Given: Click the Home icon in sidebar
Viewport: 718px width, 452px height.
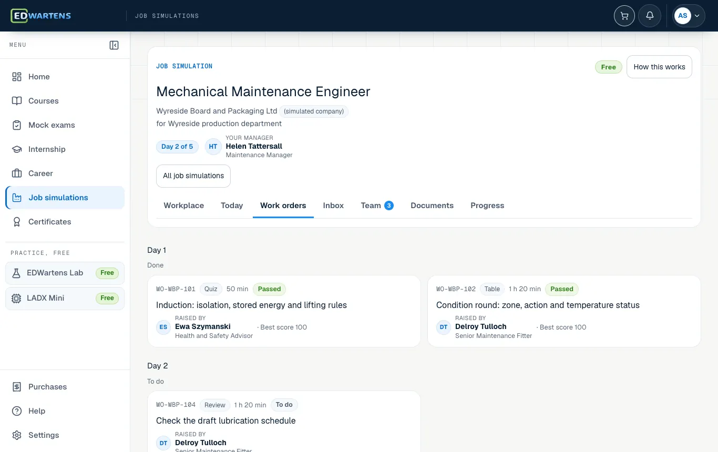Looking at the screenshot, I should [17, 77].
